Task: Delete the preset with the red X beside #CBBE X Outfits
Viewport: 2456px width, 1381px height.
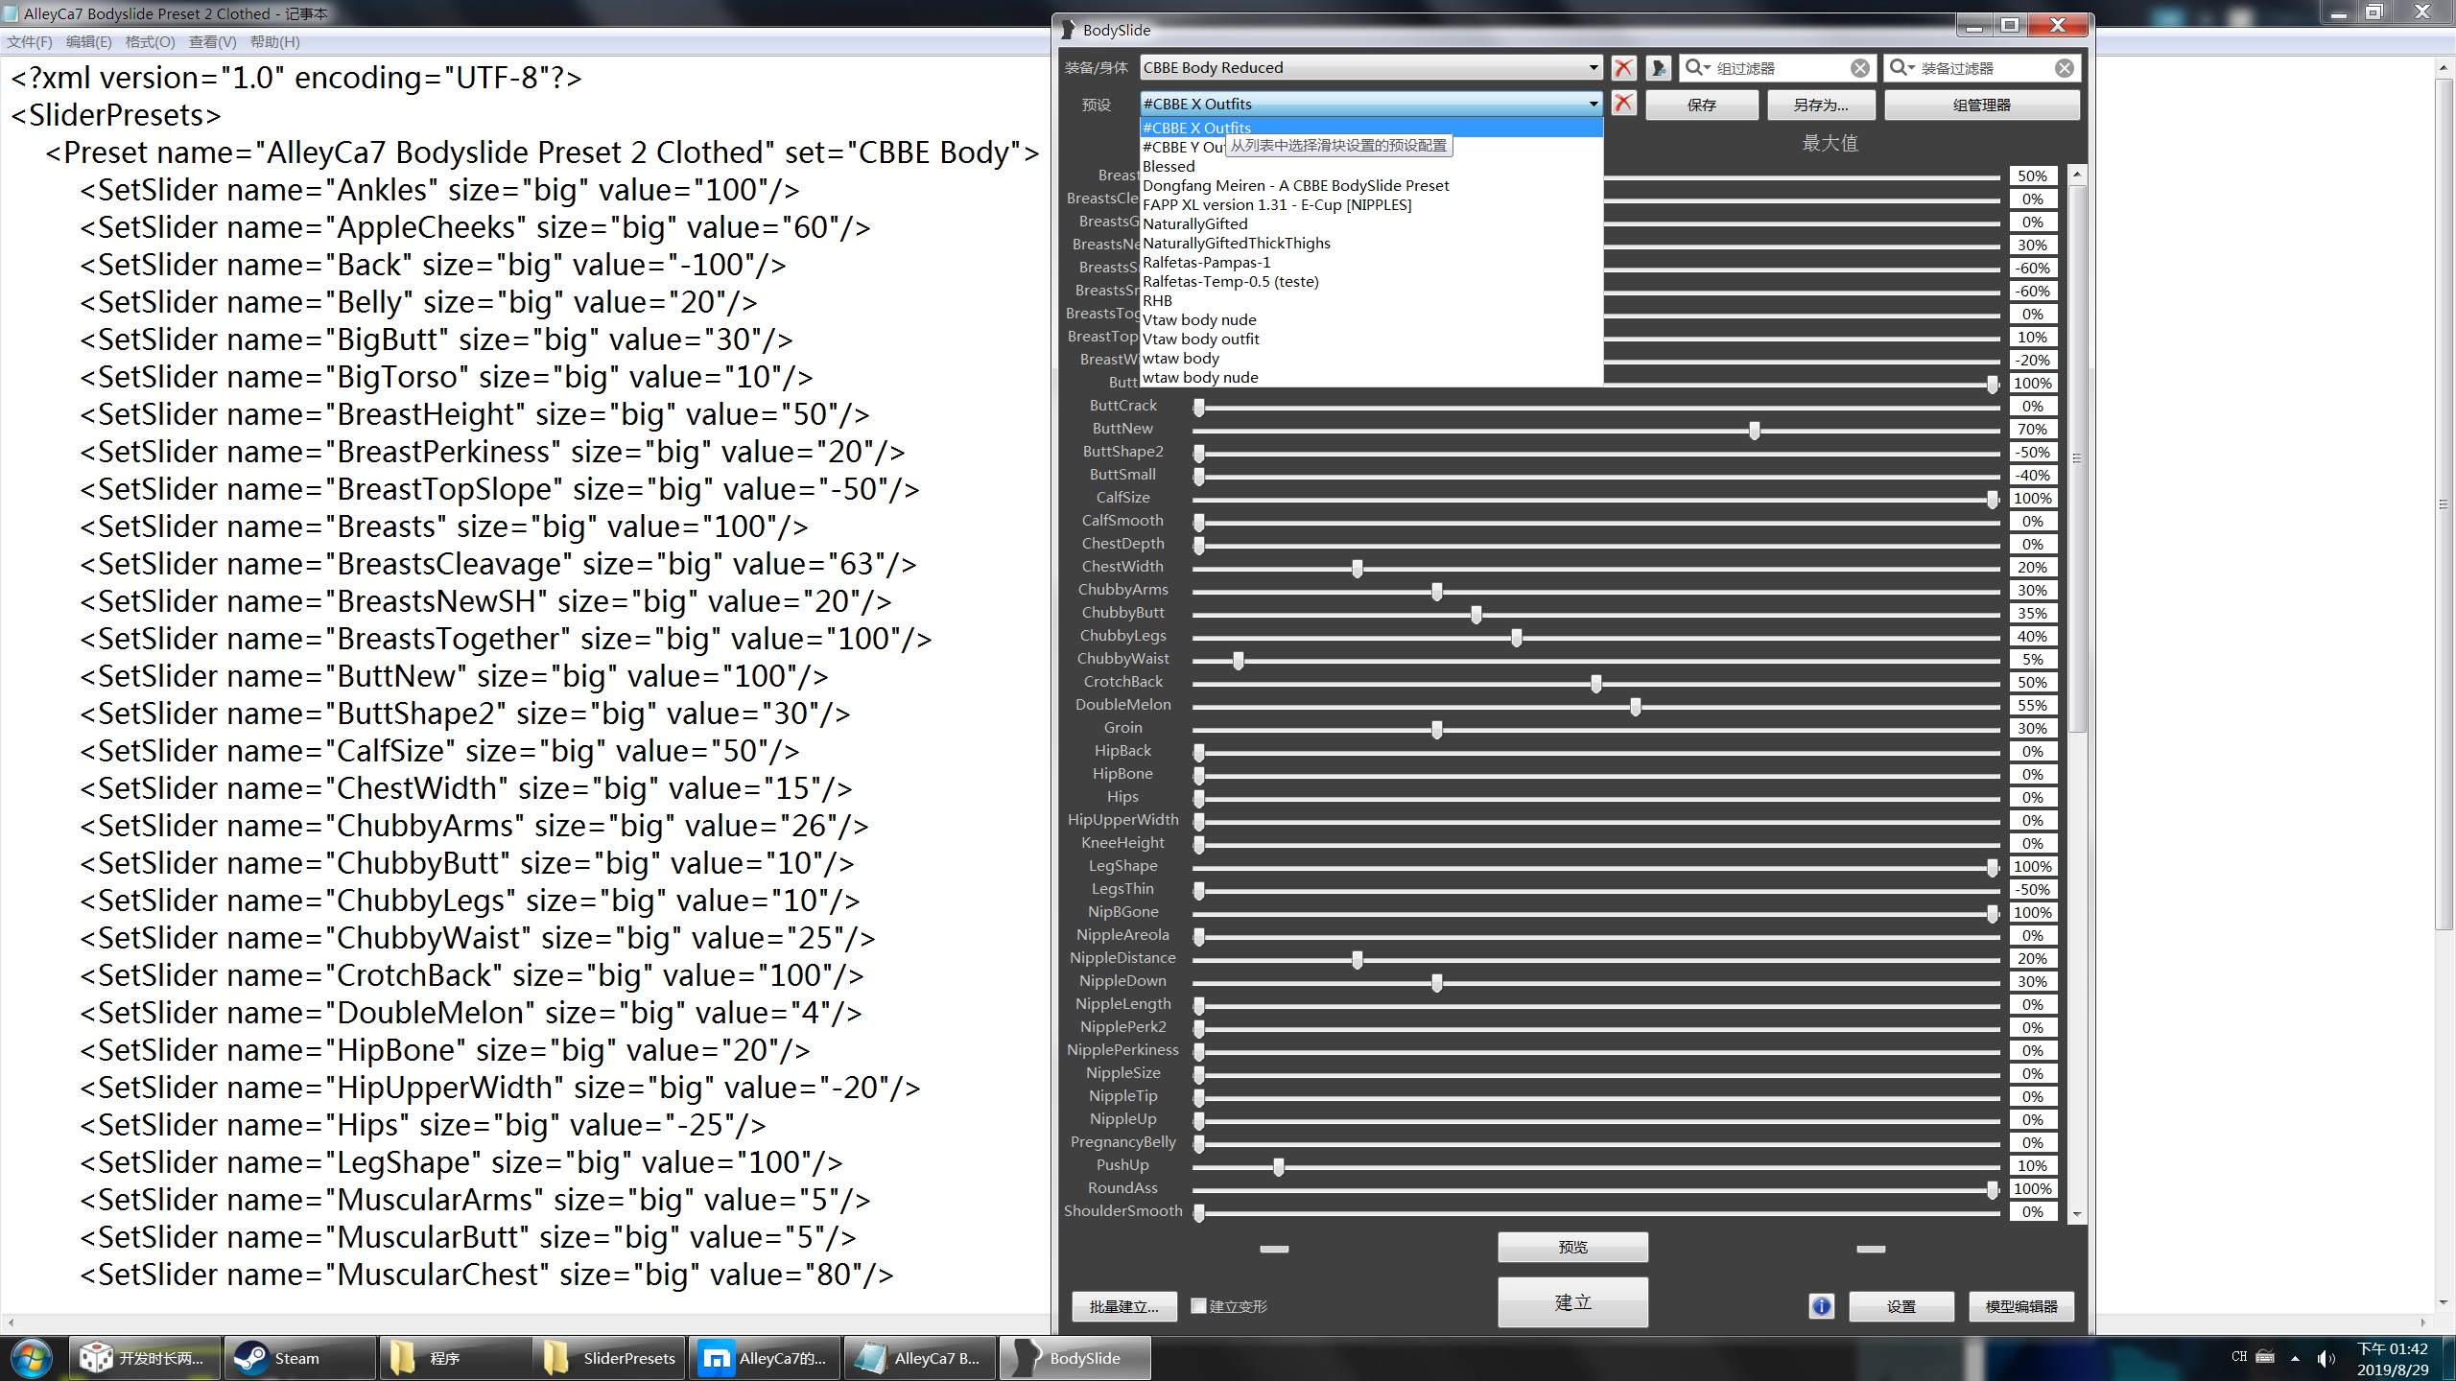Action: coord(1623,104)
